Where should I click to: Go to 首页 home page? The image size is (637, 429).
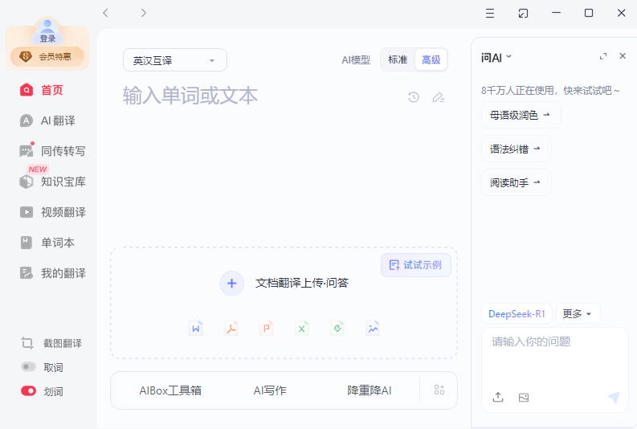click(42, 90)
